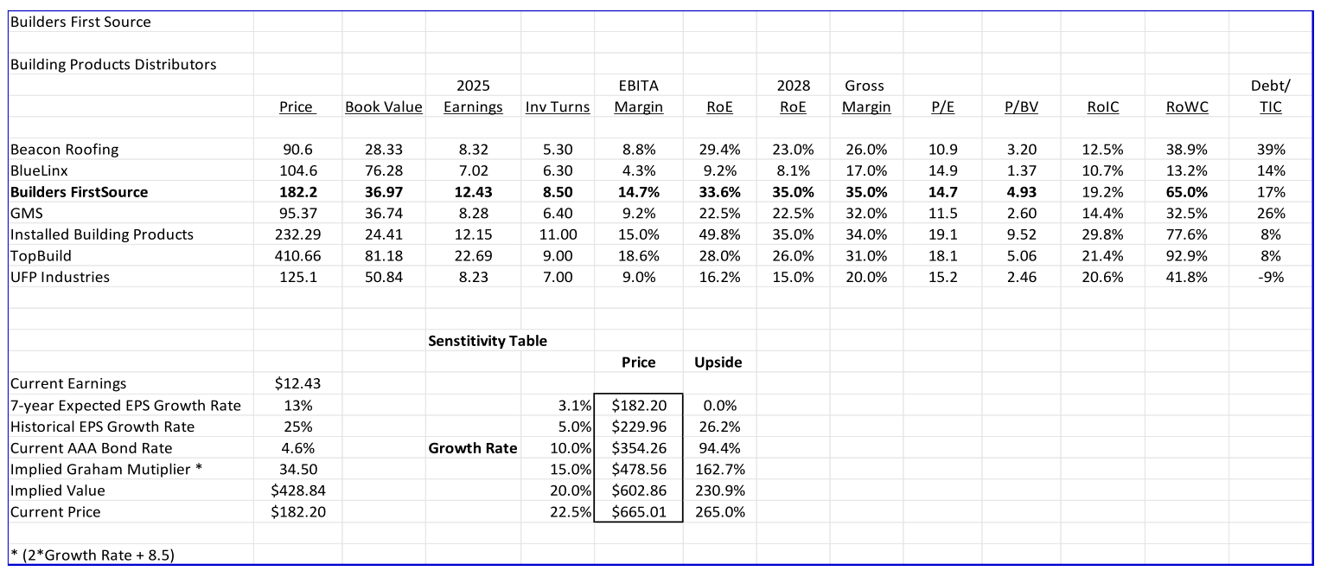Select the Book Value column header
1321x571 pixels.
pyautogui.click(x=384, y=107)
